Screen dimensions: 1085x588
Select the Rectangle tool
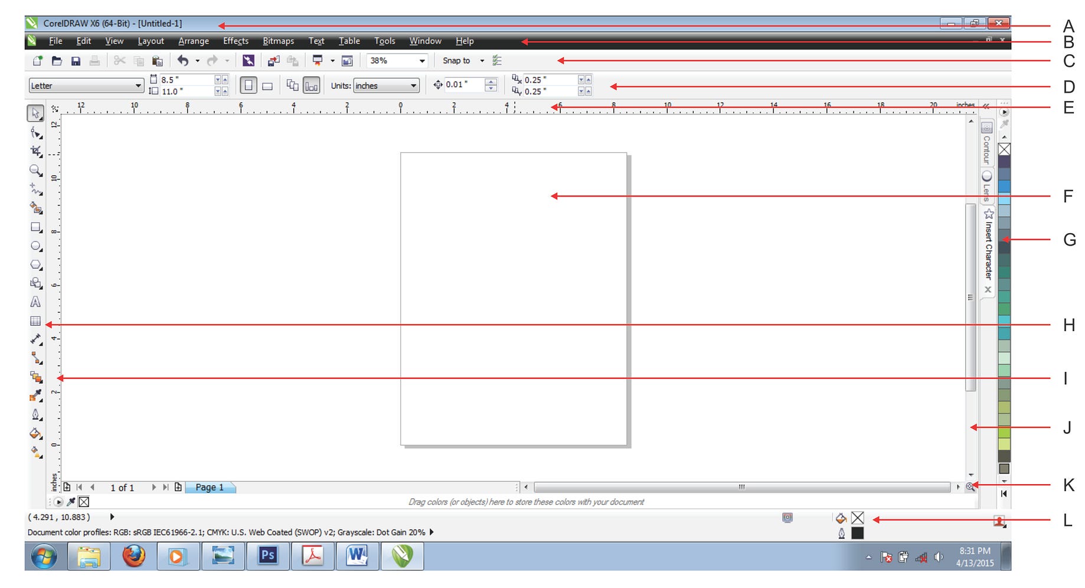(x=36, y=228)
